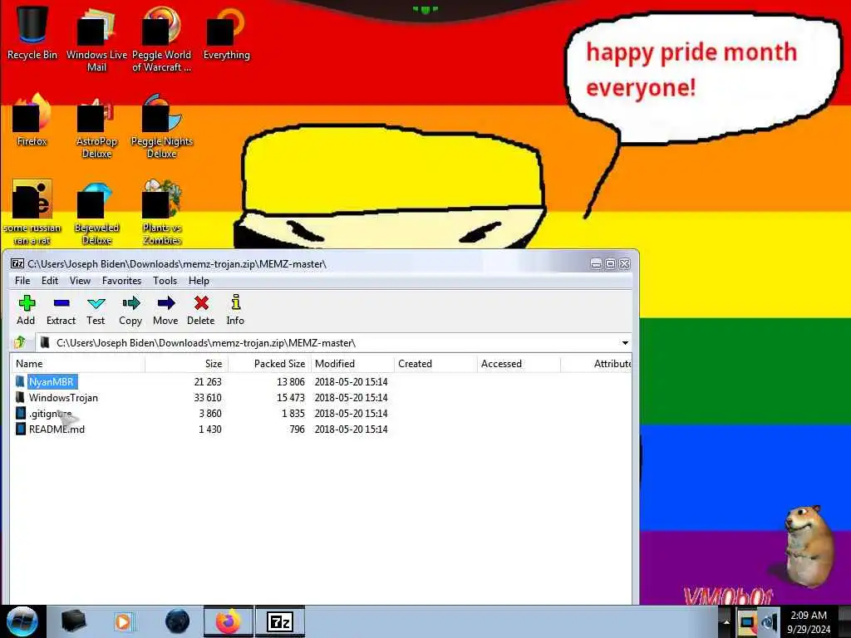
Task: Open the Edit menu
Action: click(x=50, y=281)
